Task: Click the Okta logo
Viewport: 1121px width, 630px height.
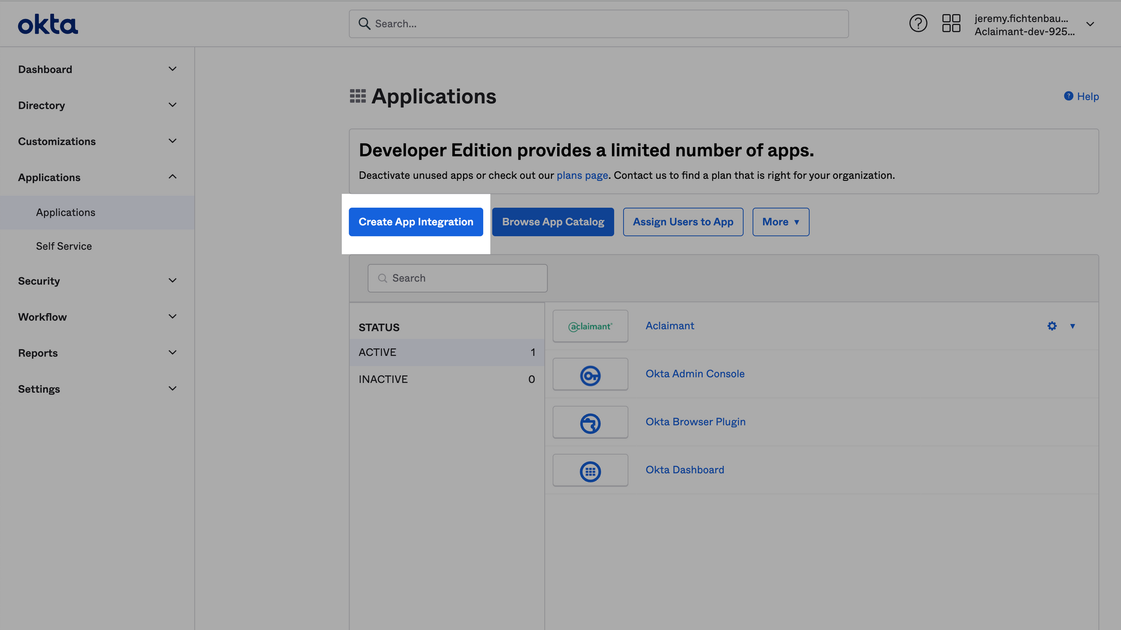Action: tap(48, 24)
